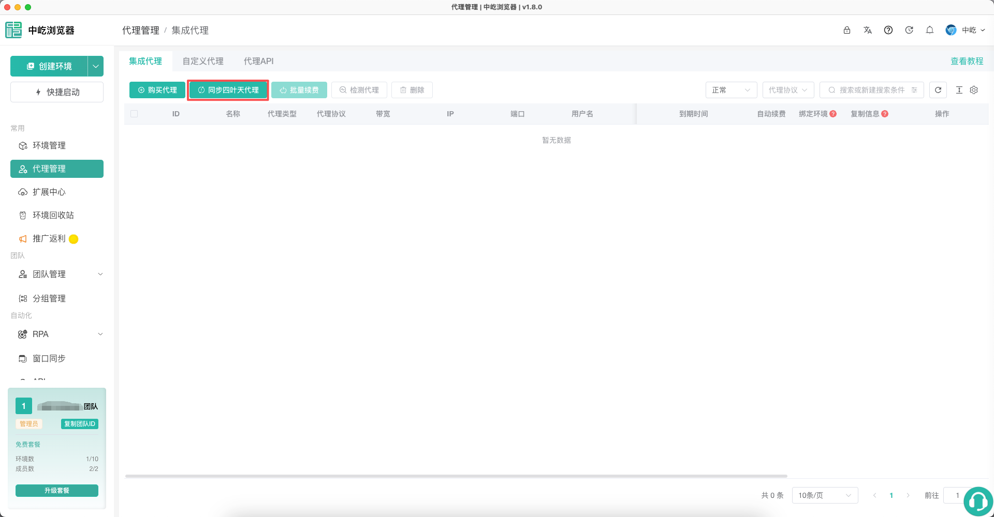Click the table refresh button
Viewport: 994px width, 517px height.
[x=938, y=90]
